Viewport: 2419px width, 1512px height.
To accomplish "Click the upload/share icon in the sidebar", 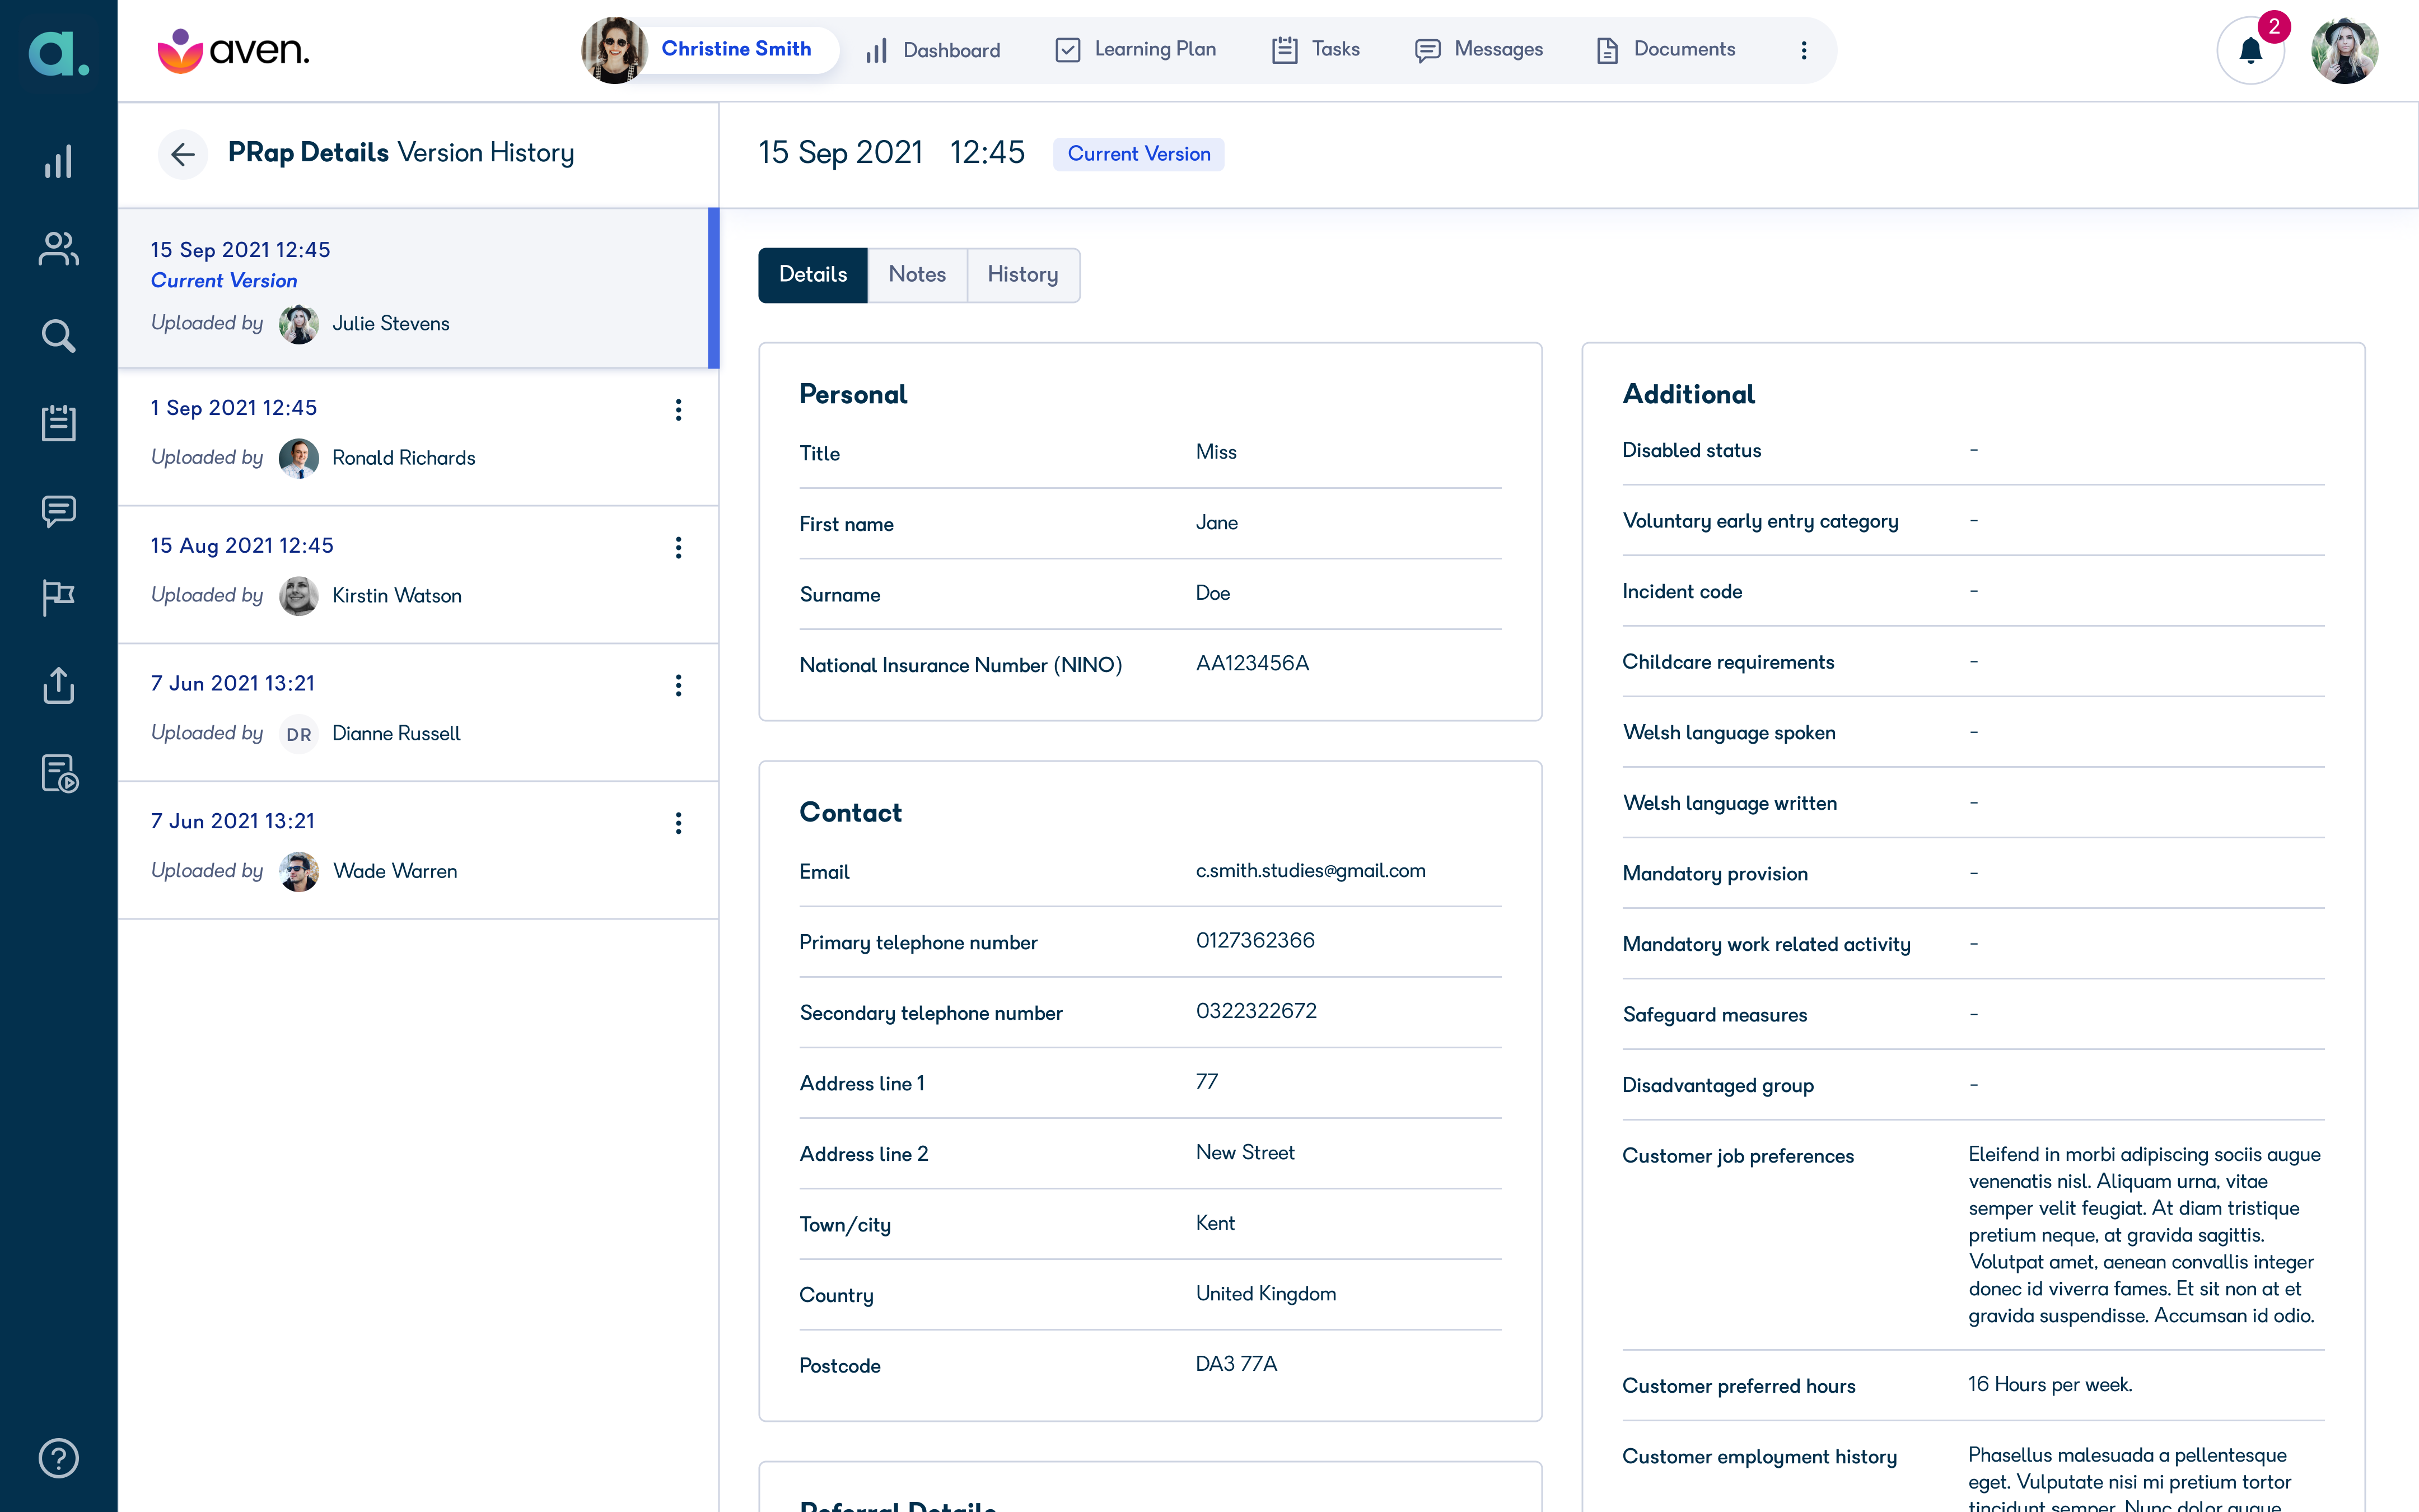I will point(58,686).
